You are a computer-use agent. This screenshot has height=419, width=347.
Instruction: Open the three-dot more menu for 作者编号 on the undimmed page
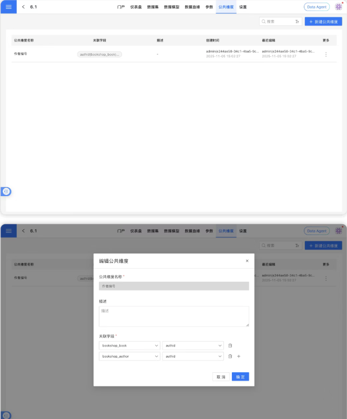(326, 54)
